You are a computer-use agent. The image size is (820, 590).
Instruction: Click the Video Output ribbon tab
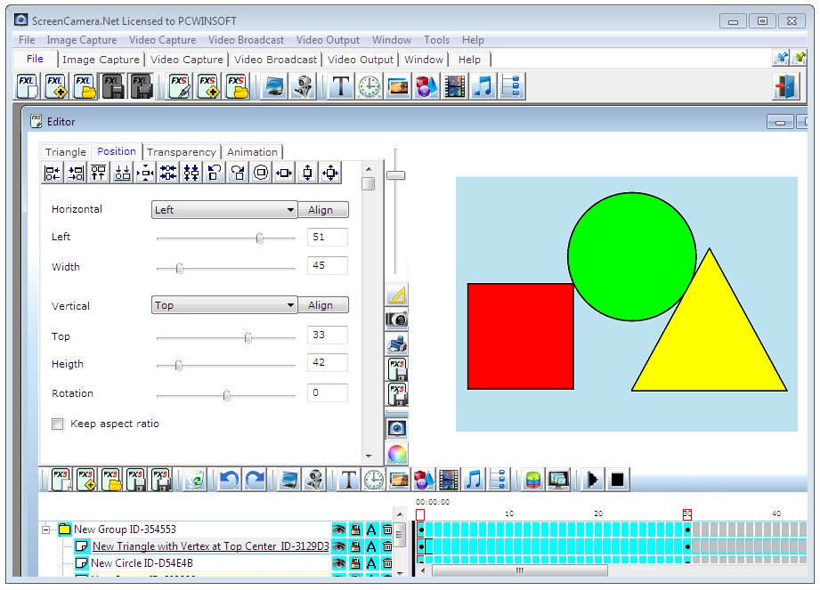click(x=361, y=60)
